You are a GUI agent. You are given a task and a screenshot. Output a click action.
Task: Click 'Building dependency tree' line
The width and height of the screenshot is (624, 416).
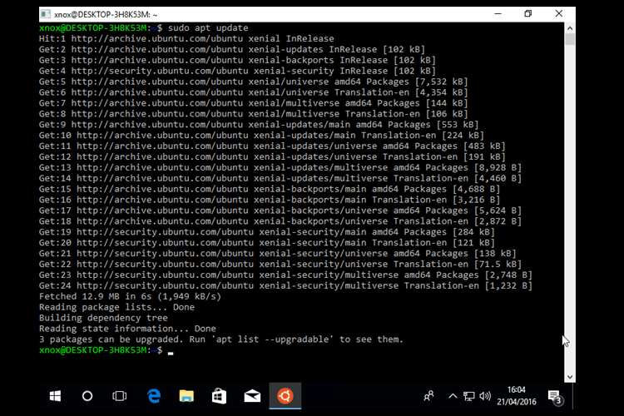(103, 318)
